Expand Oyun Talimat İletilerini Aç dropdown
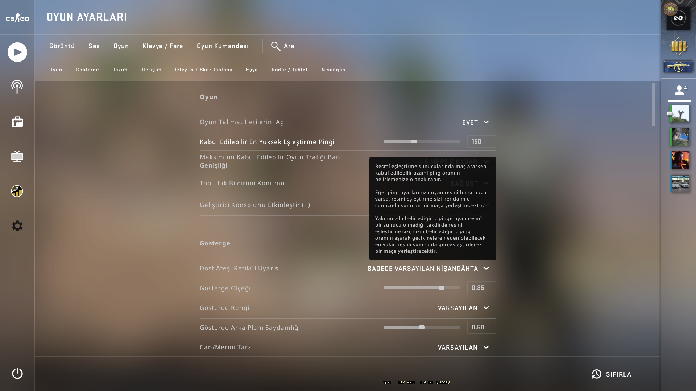Viewport: 696px width, 391px height. (x=476, y=122)
